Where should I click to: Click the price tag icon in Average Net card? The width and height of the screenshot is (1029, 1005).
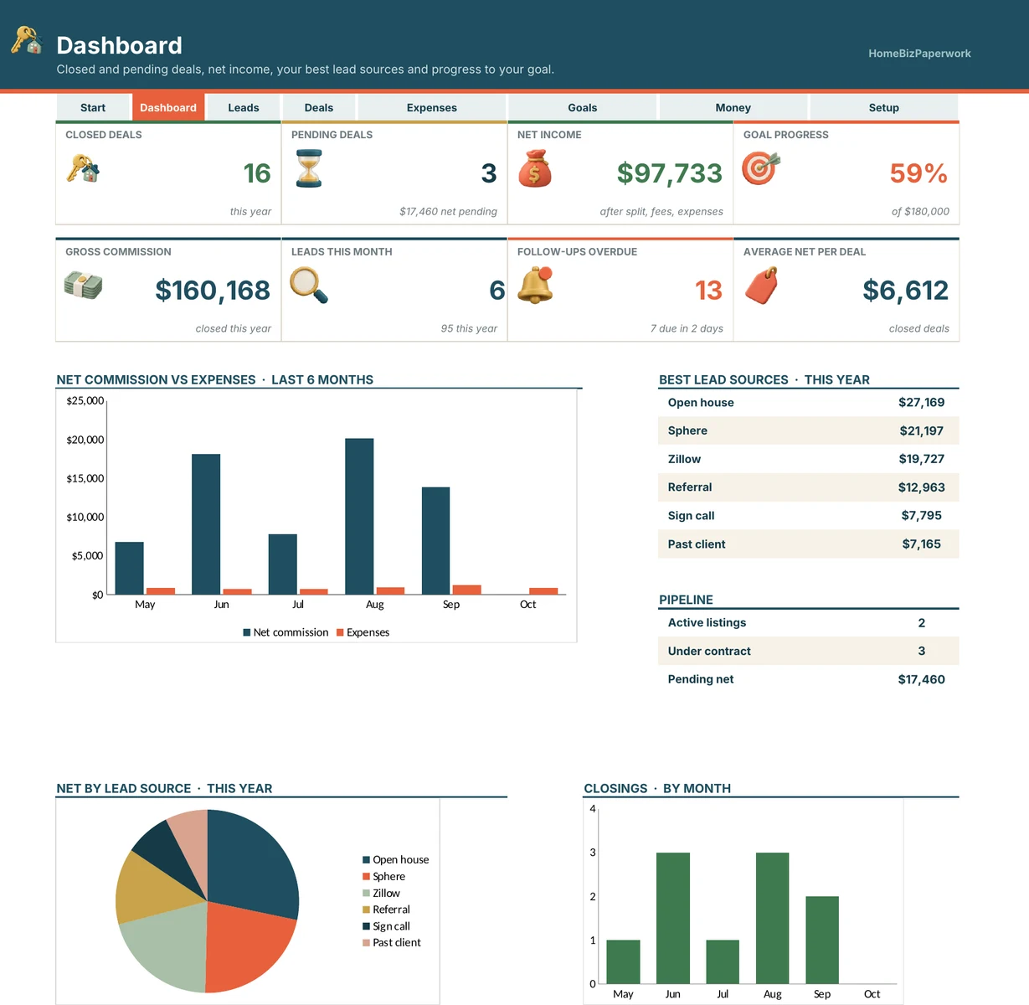click(761, 286)
